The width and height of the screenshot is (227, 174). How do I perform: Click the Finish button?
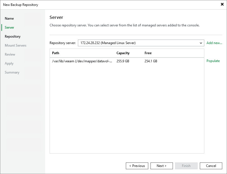click(186, 166)
